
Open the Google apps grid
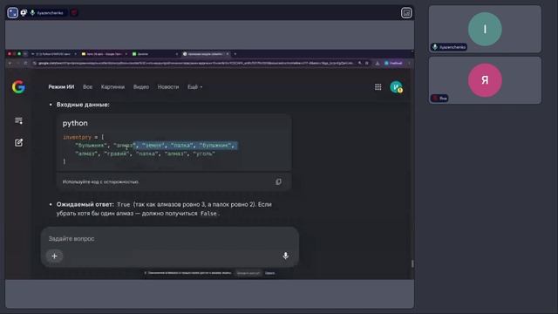pos(378,87)
